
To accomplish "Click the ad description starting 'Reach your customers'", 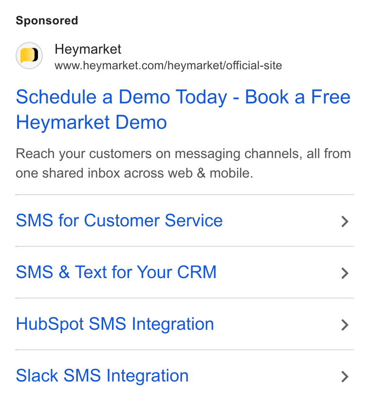I will click(x=183, y=163).
